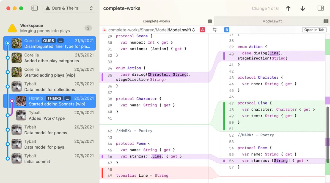Click the repository icon on complete-works tab
Viewport: 330px width, 183px height.
click(x=210, y=21)
